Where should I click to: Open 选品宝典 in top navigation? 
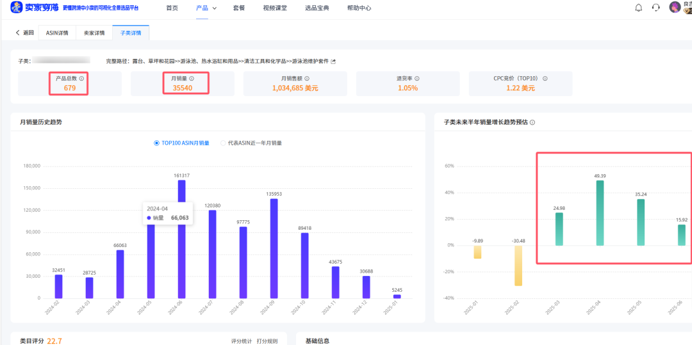[317, 8]
